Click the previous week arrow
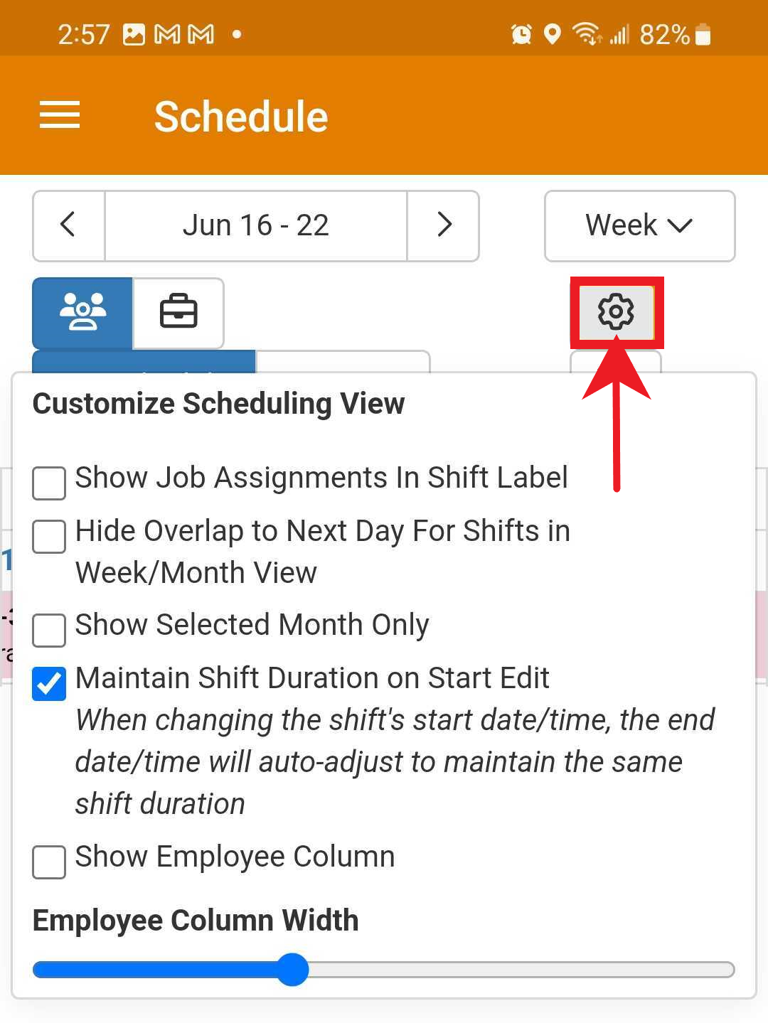 [68, 225]
